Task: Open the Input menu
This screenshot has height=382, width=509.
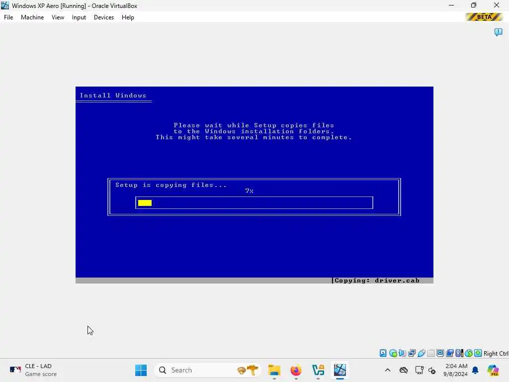Action: 79,17
